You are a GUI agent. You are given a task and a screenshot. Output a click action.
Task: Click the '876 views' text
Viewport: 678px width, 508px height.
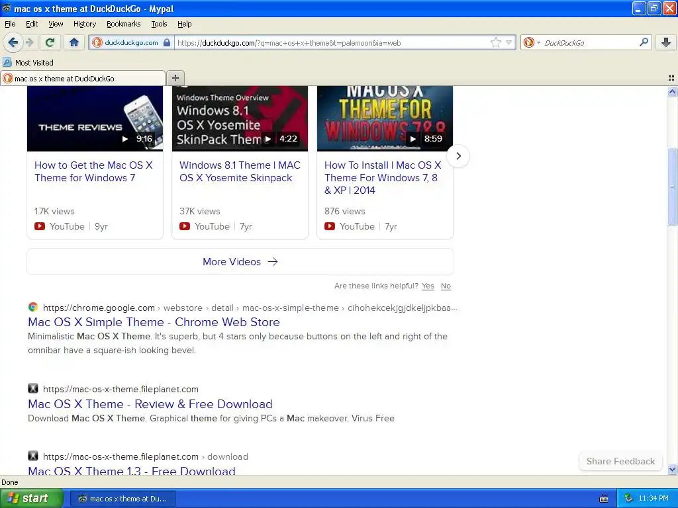coord(344,211)
